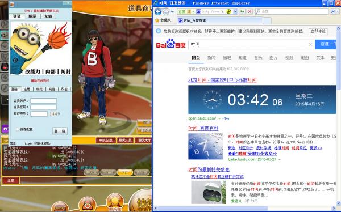
Task: Select the yellow 大厅 chat channel button
Action: [x=124, y=172]
